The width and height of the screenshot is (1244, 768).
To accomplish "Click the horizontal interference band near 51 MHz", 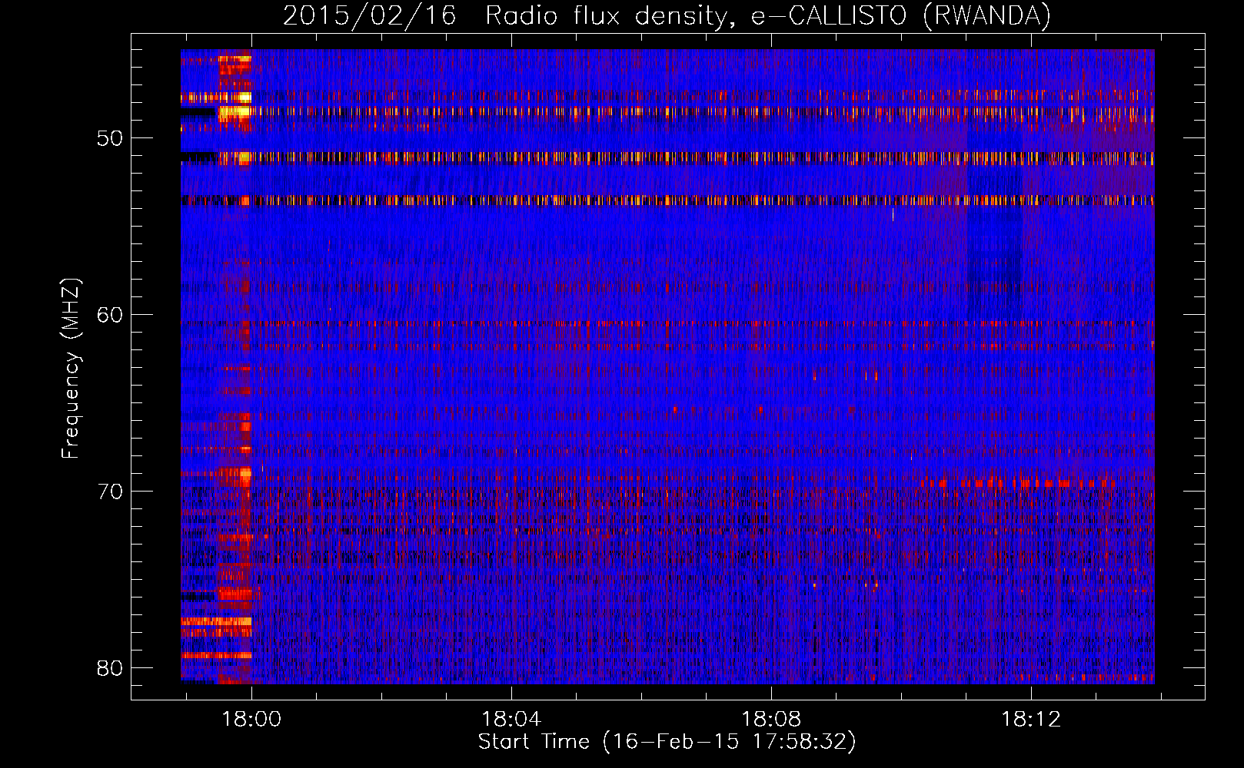I will click(x=661, y=157).
